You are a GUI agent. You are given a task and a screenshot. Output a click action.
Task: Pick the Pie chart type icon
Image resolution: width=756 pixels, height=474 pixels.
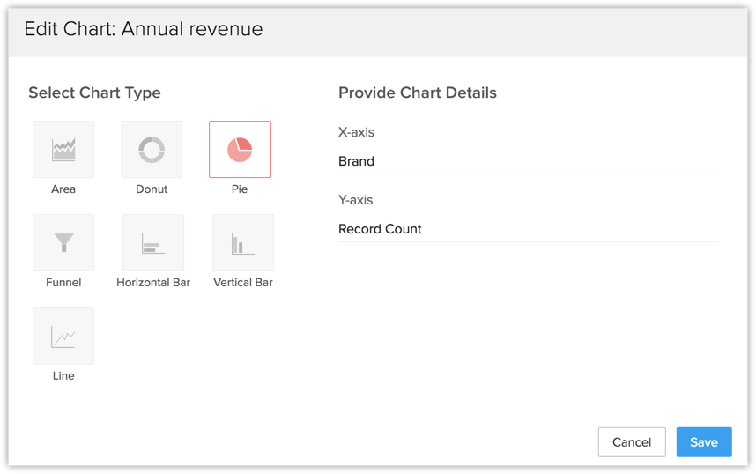pos(240,150)
